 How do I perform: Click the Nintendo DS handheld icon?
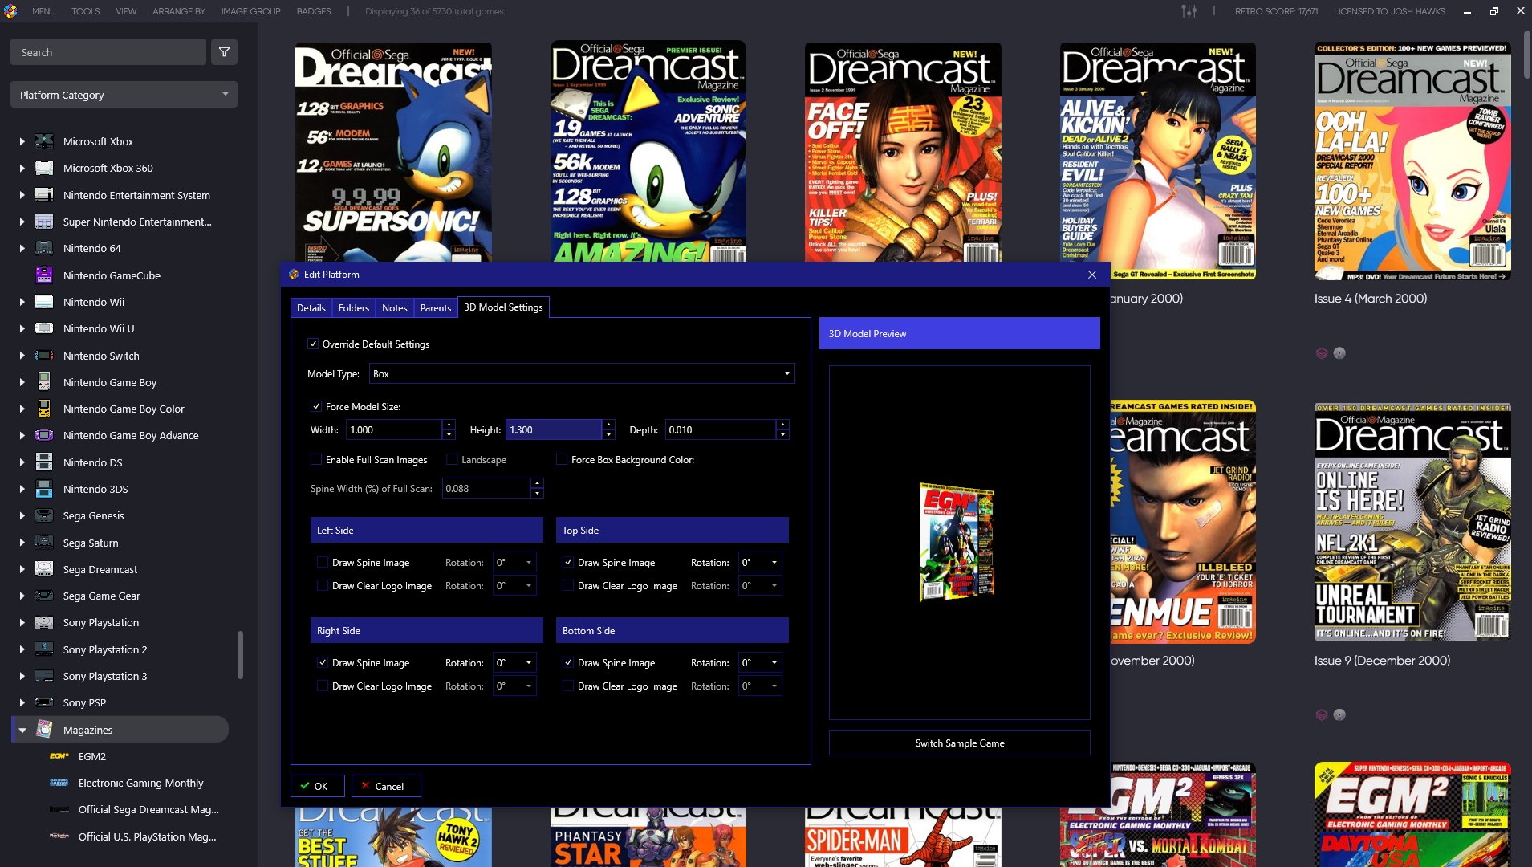point(44,462)
